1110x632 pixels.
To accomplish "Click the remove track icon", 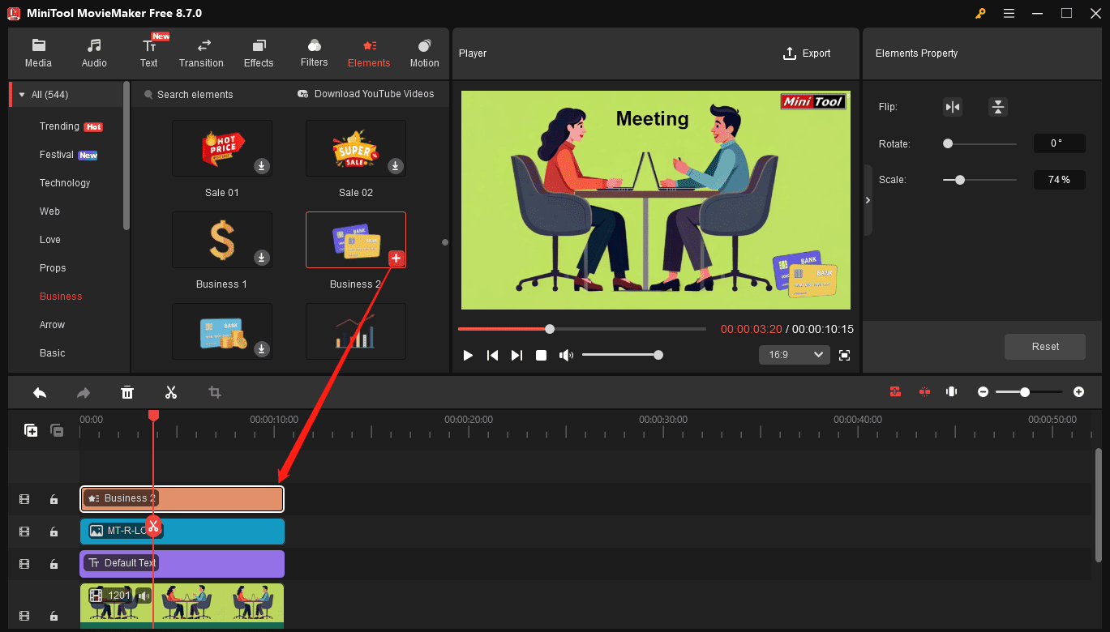I will [57, 430].
